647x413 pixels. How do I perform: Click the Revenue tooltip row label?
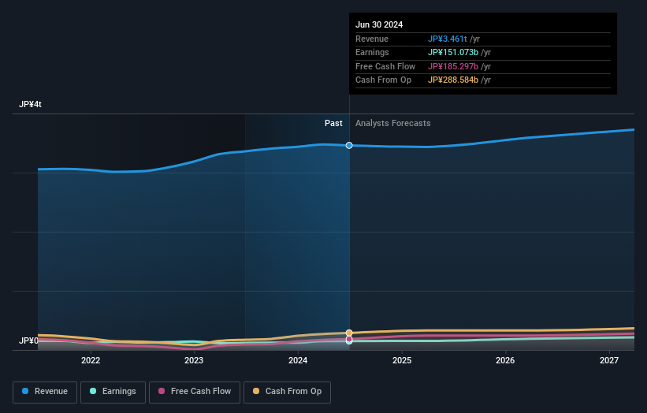372,39
